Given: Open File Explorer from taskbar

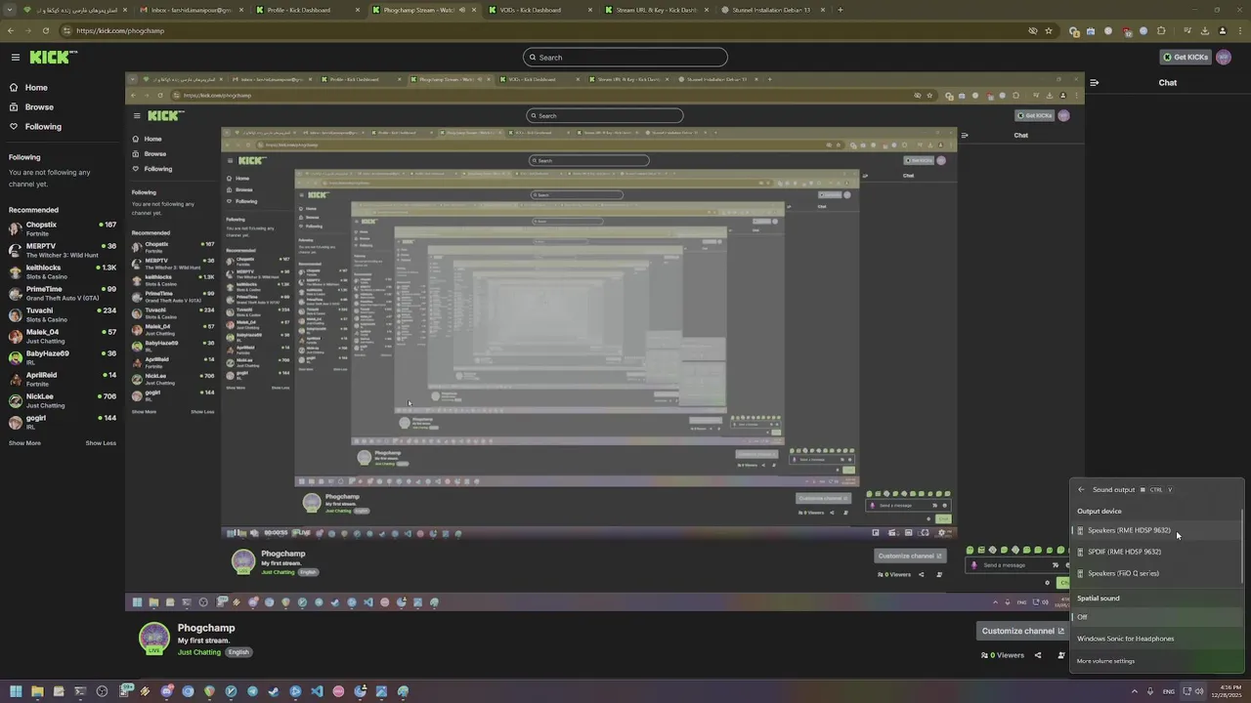Looking at the screenshot, I should [37, 691].
